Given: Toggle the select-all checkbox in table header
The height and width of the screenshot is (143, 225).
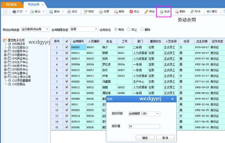Looking at the screenshot, I should [66, 41].
